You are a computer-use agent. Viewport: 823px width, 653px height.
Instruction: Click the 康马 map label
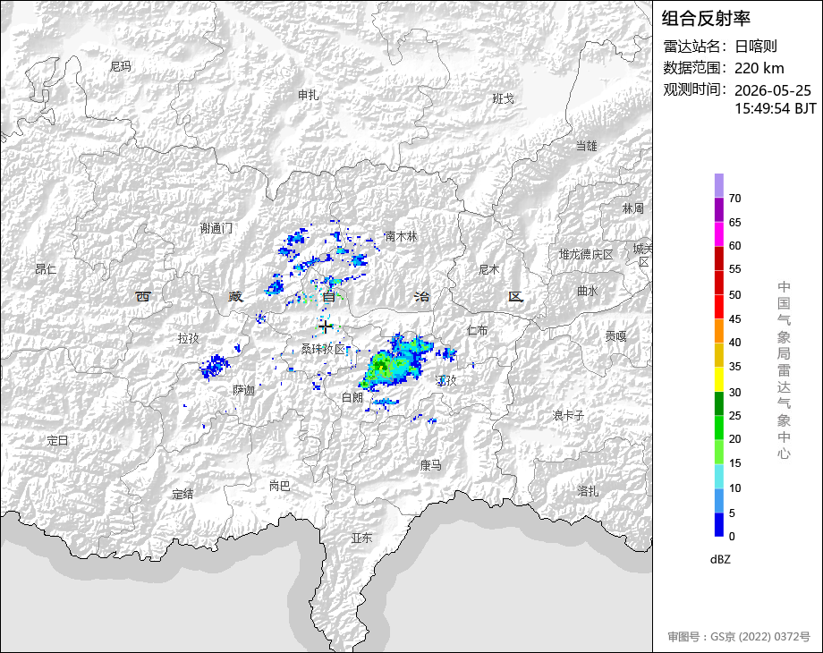click(431, 465)
